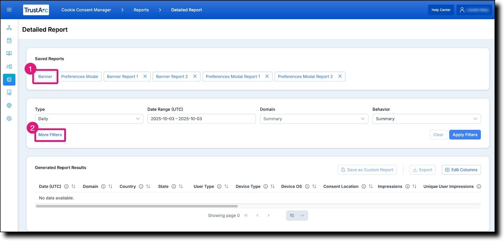Screen dimensions: 504x241
Task: Open the Behavior dropdown
Action: pyautogui.click(x=427, y=119)
